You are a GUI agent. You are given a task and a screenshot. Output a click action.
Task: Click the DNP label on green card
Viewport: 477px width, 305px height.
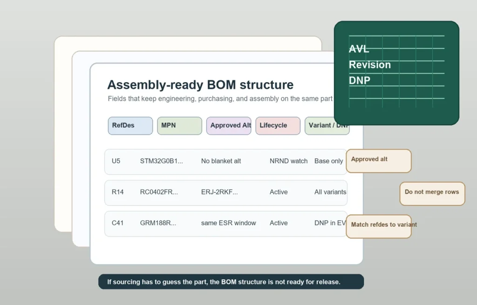[360, 81]
